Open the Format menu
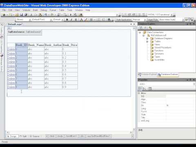The width and height of the screenshot is (196, 147). [x=53, y=10]
